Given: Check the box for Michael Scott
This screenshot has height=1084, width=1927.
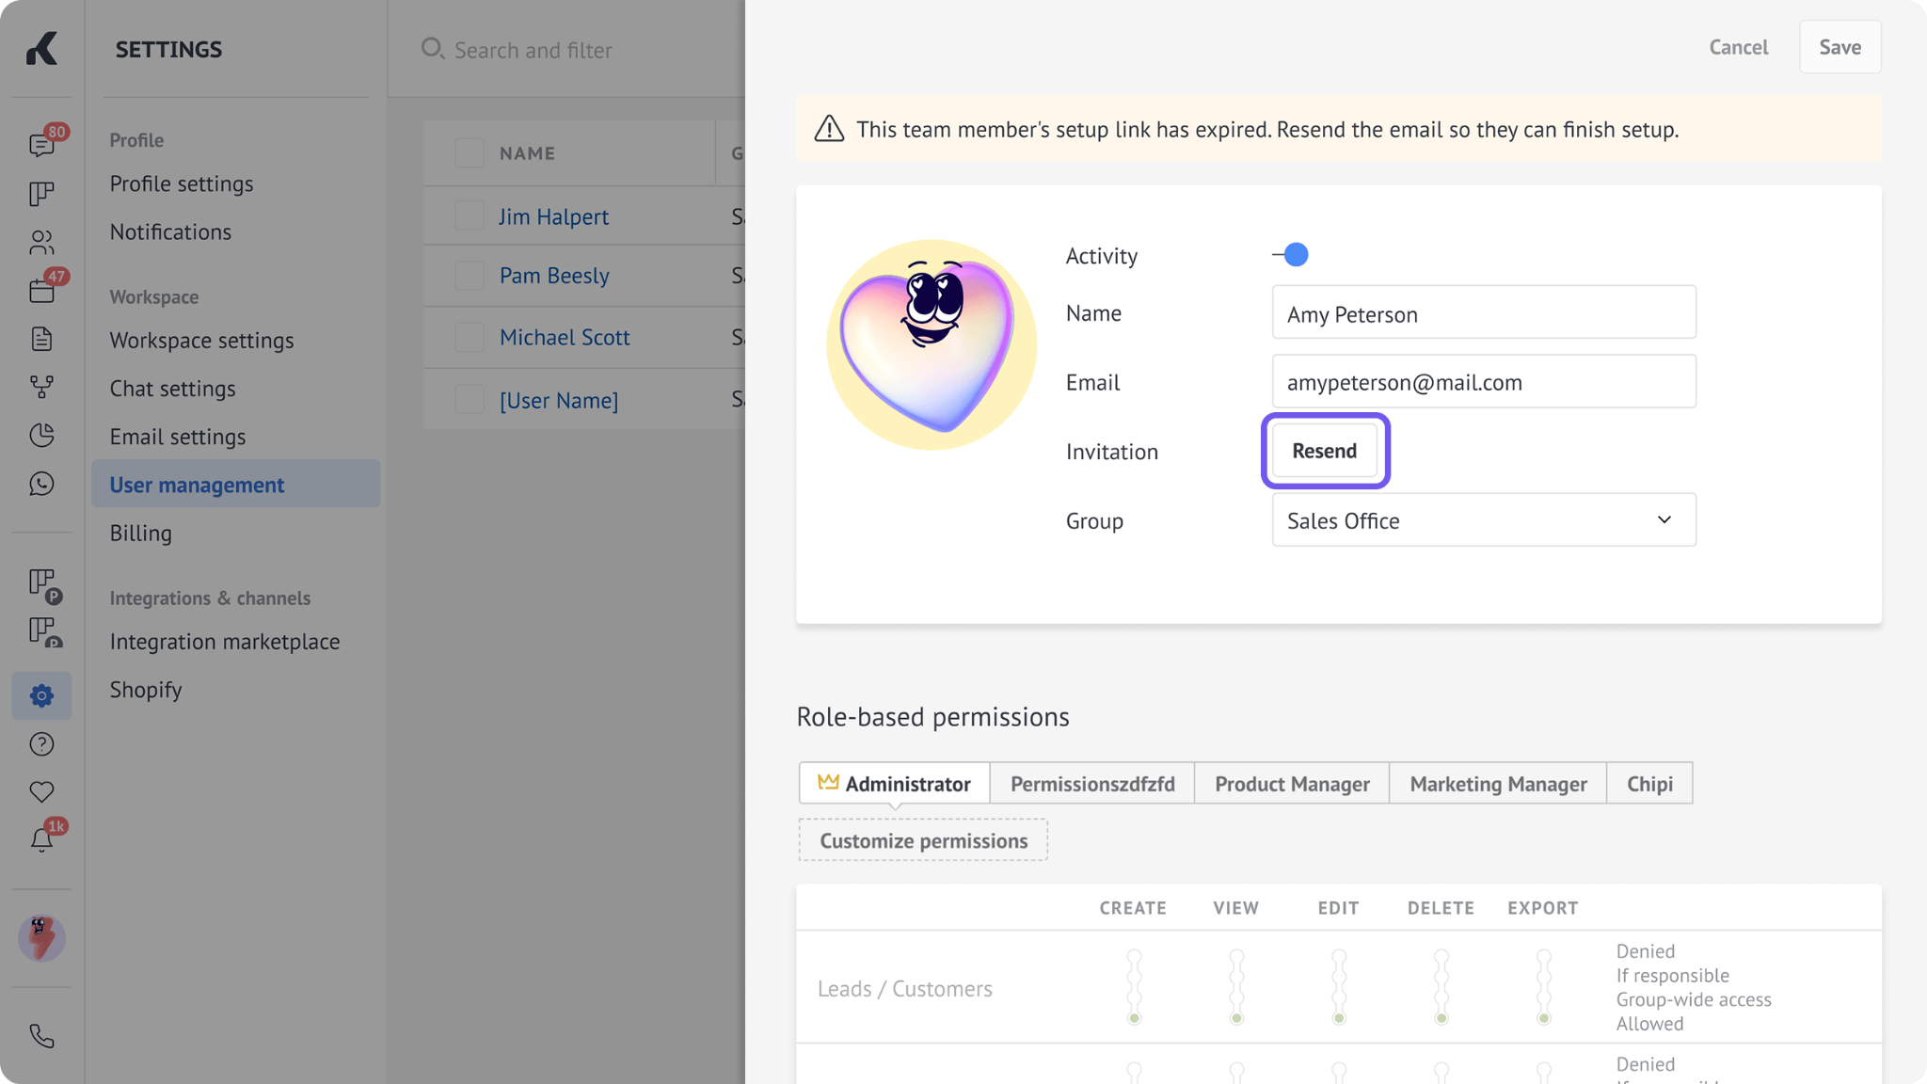Looking at the screenshot, I should (x=469, y=337).
